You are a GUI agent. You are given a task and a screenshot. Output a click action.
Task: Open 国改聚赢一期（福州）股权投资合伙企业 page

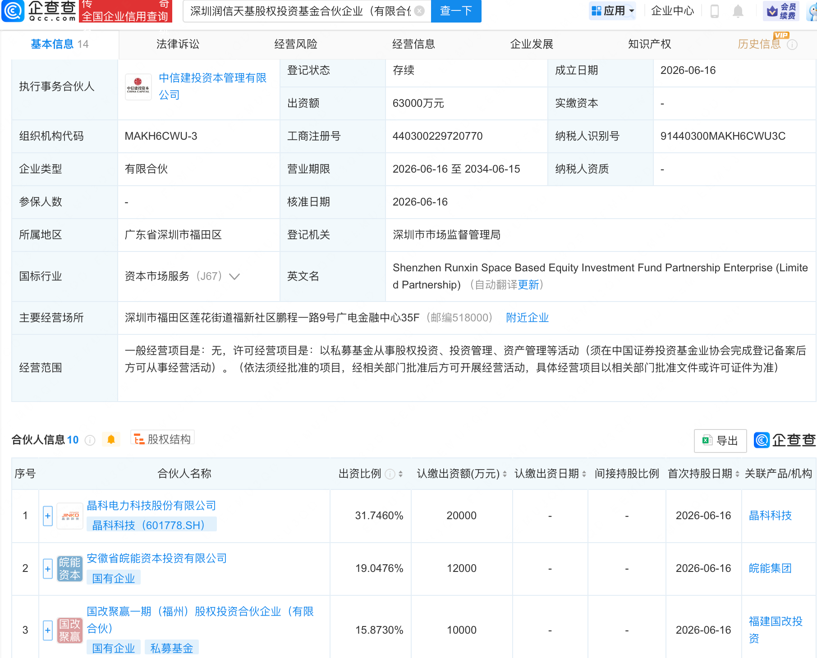(x=200, y=620)
